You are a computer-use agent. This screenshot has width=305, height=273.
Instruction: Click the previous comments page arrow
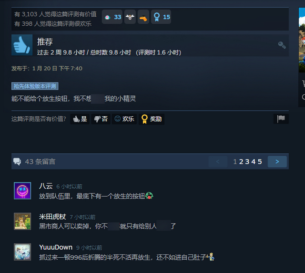218,162
